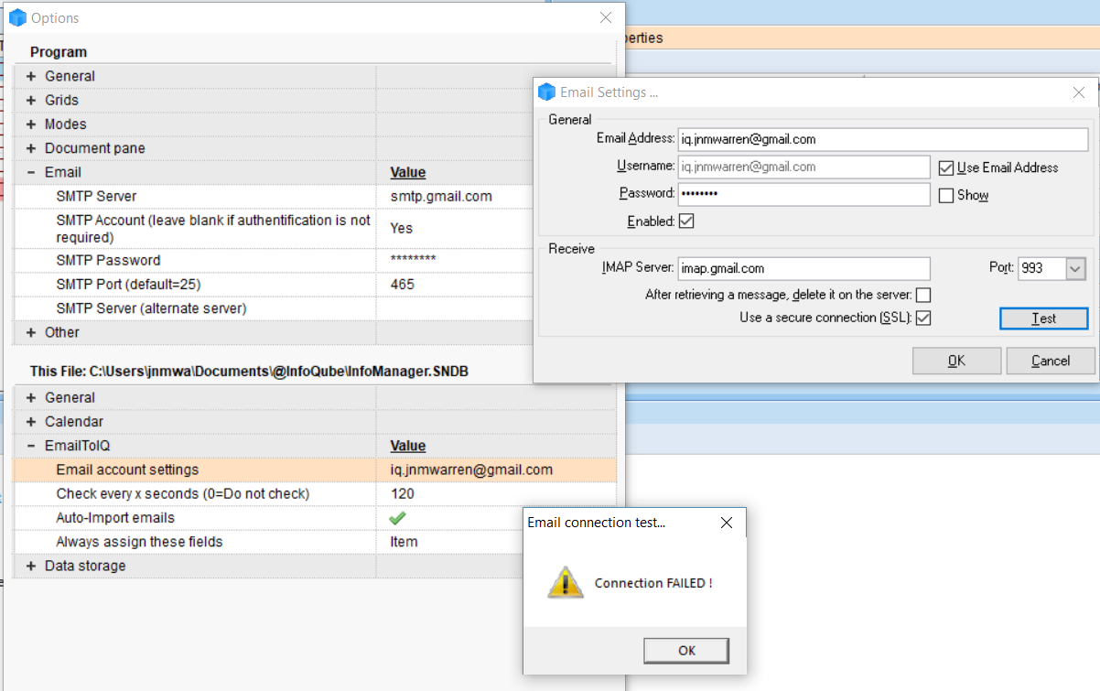
Task: Enable delete message on server checkbox
Action: pos(923,295)
